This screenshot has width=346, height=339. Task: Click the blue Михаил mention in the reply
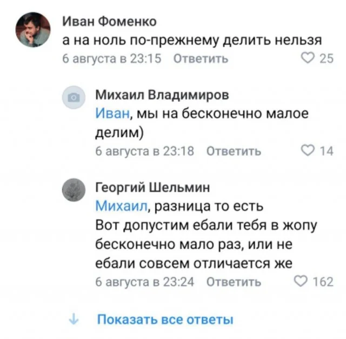click(x=121, y=206)
